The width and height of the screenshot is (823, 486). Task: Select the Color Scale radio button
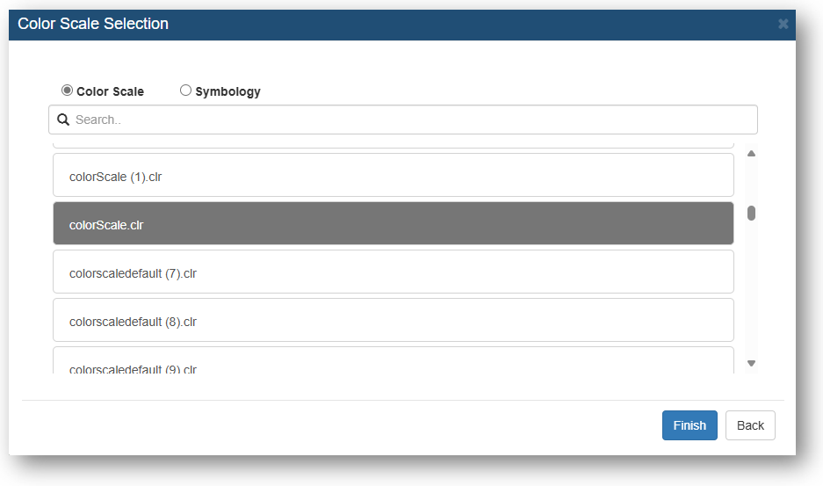[x=67, y=91]
